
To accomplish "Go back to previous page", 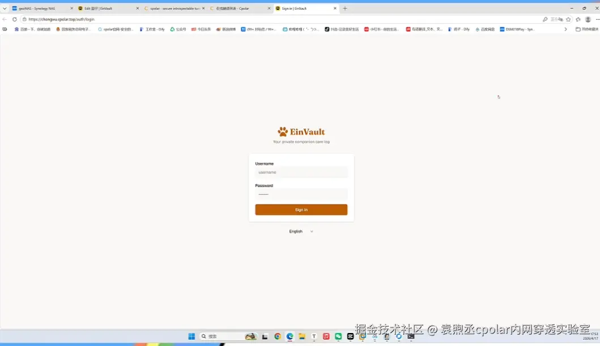I will pos(5,19).
